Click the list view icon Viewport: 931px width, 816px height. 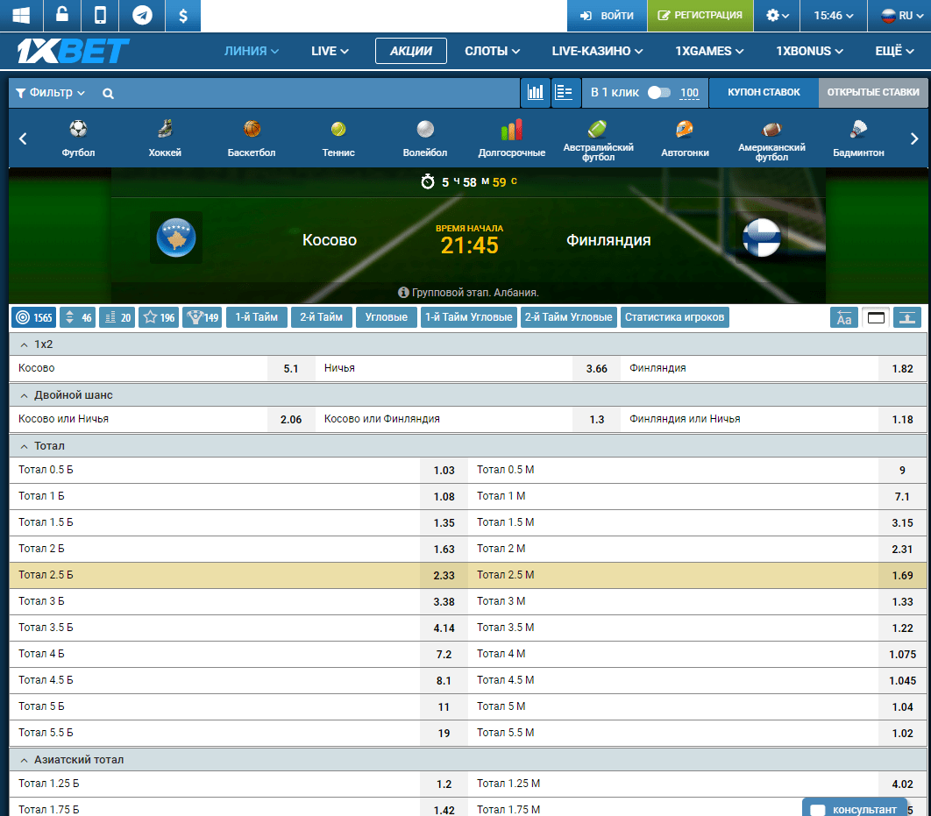point(564,93)
